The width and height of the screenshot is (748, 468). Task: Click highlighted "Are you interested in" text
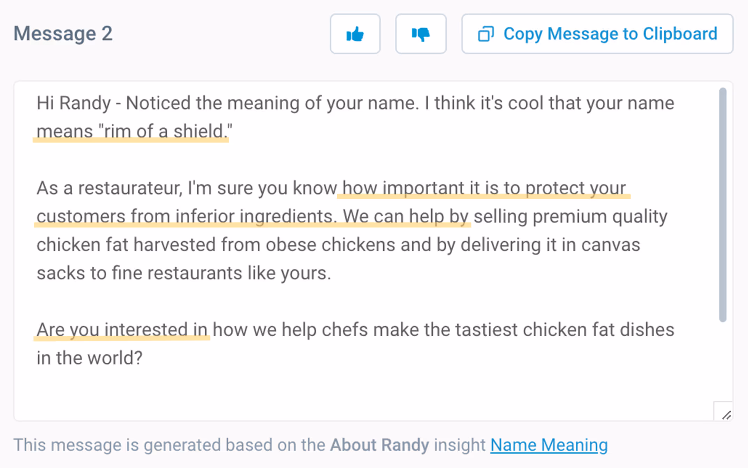pos(122,330)
